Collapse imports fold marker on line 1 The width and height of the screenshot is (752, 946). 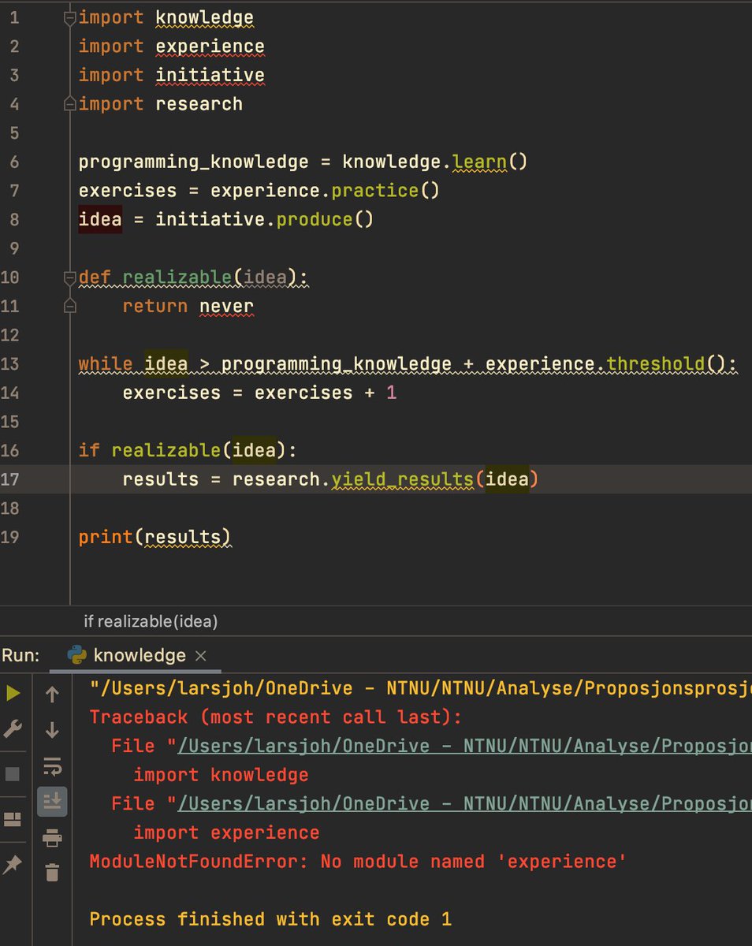tap(69, 17)
